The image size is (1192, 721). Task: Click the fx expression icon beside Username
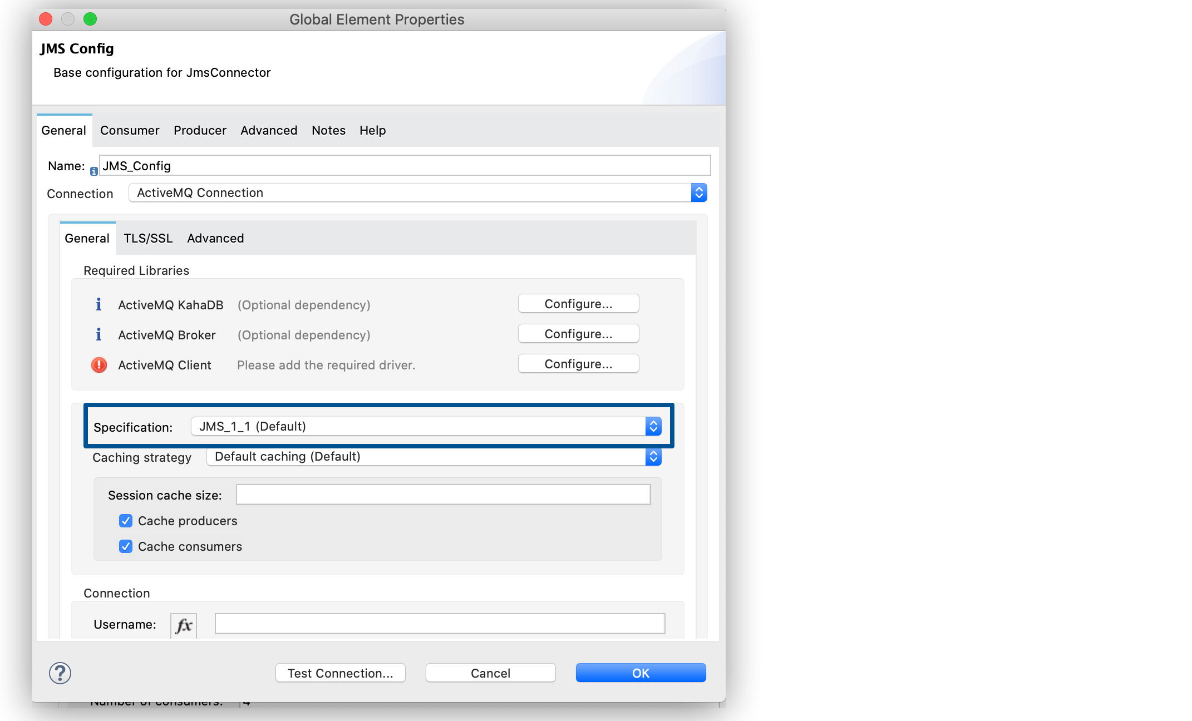click(x=183, y=624)
